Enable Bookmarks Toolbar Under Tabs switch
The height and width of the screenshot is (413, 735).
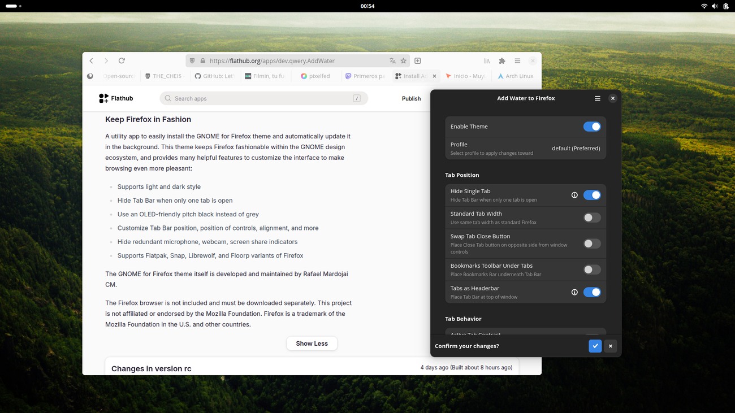[x=592, y=269]
